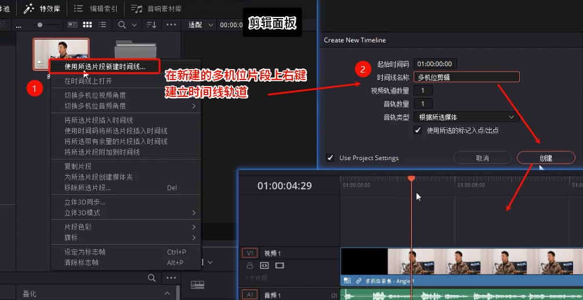
Task: Toggle auto track selector on V1
Action: [x=264, y=265]
